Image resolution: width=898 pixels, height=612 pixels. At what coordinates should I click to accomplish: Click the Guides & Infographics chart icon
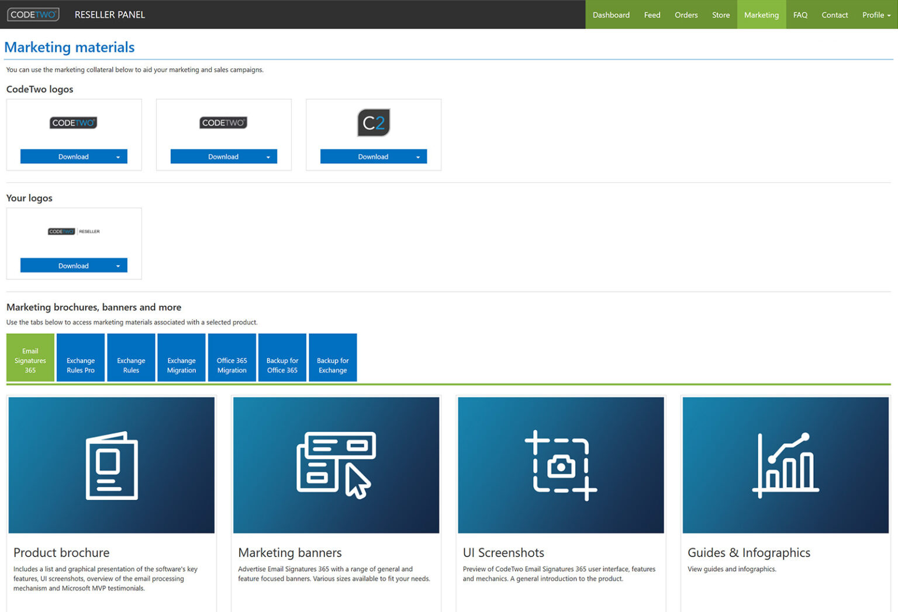point(785,466)
